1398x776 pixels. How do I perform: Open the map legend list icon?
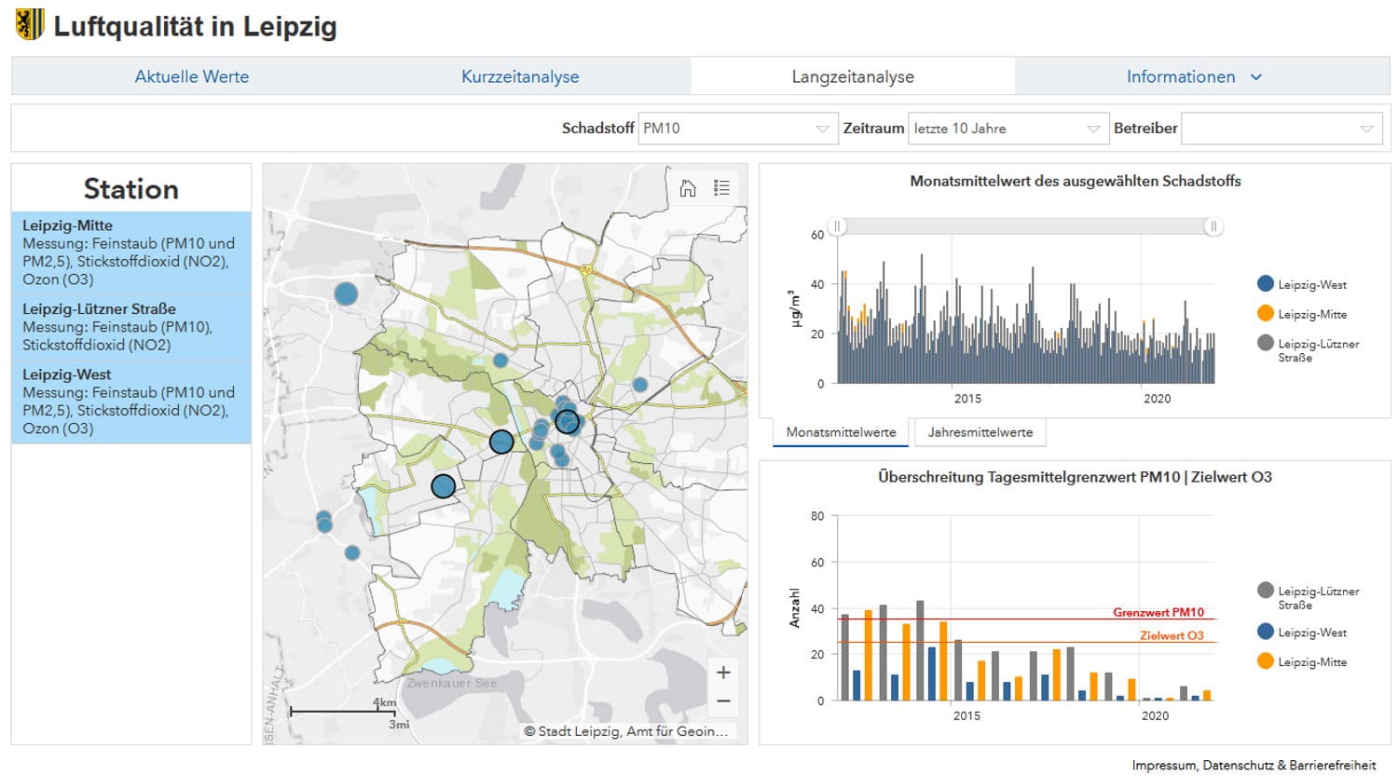721,188
